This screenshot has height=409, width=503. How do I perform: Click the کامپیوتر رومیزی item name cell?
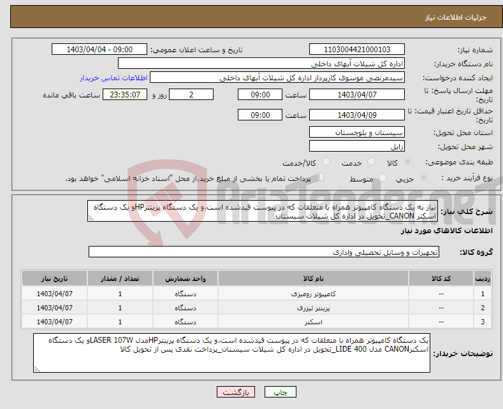coord(313,294)
